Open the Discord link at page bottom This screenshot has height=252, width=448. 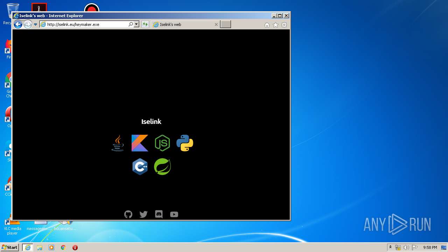(159, 214)
